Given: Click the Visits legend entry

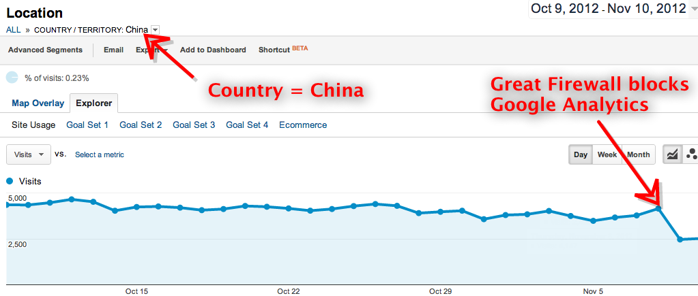Looking at the screenshot, I should 24,181.
